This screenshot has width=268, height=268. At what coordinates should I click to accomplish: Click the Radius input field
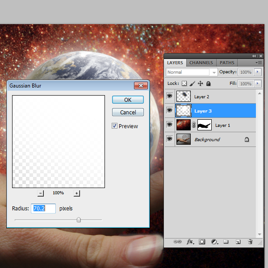point(43,208)
